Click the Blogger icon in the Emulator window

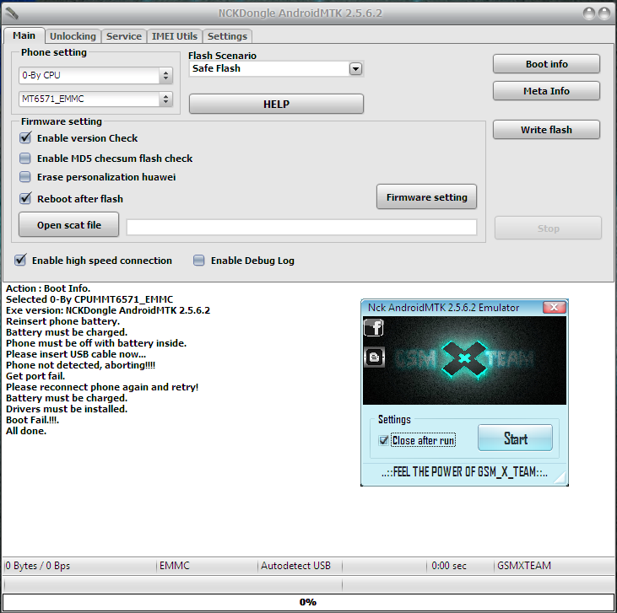[374, 357]
